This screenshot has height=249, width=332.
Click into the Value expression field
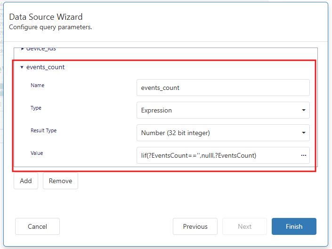(217, 155)
